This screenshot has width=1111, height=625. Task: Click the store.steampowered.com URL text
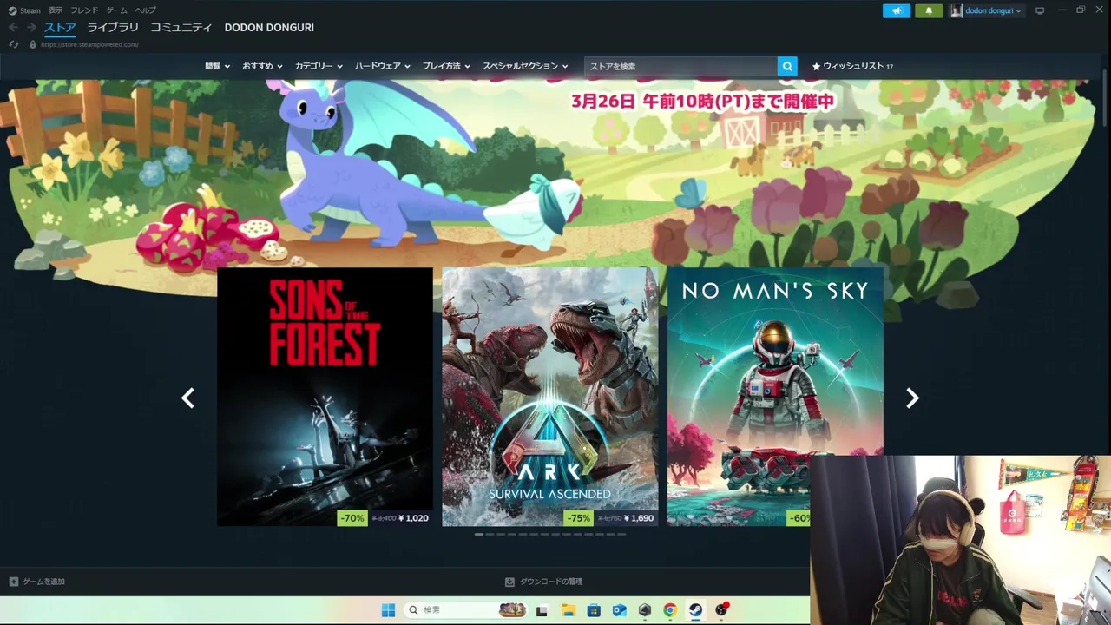[89, 44]
